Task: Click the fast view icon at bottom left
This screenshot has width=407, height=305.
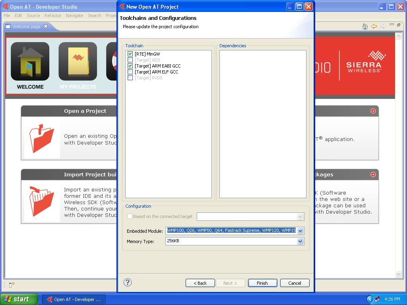Action: click(x=12, y=285)
